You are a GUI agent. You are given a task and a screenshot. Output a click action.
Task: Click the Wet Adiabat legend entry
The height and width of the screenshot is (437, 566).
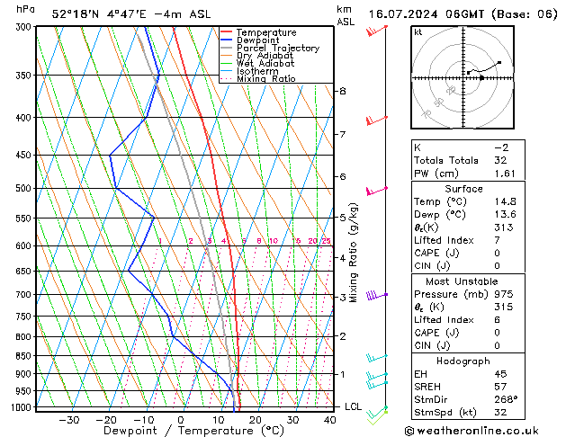point(264,64)
